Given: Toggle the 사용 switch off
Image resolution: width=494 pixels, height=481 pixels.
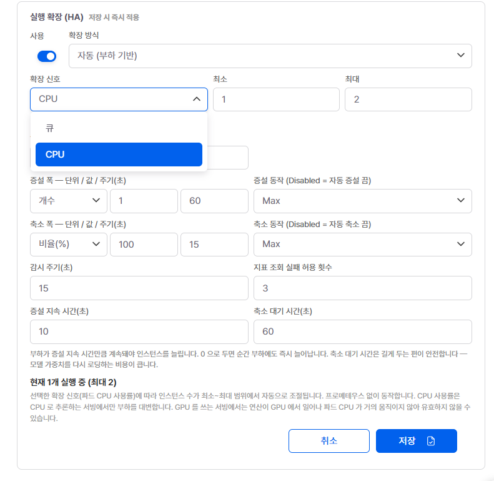Looking at the screenshot, I should point(47,56).
